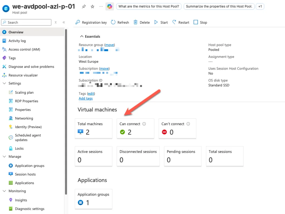Refresh the host pool overview

[x=120, y=22]
